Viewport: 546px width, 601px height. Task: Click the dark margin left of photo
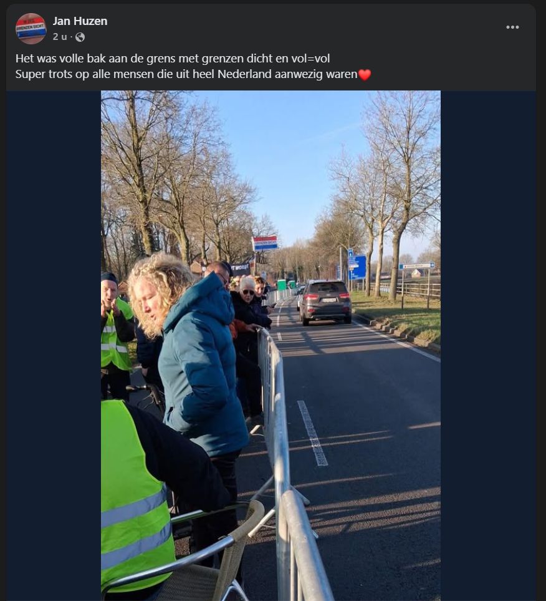click(54, 345)
